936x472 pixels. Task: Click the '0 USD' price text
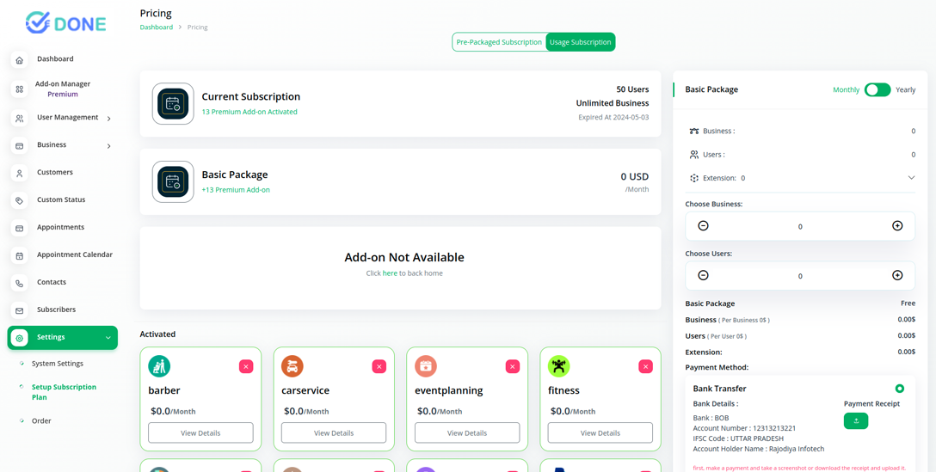[x=635, y=176]
